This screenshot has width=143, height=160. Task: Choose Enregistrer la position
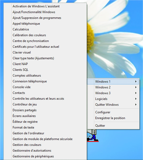[x=113, y=118]
